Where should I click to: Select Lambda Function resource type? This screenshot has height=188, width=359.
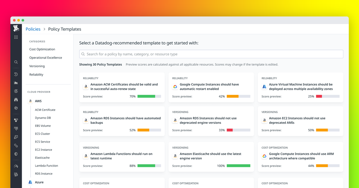pyautogui.click(x=46, y=166)
